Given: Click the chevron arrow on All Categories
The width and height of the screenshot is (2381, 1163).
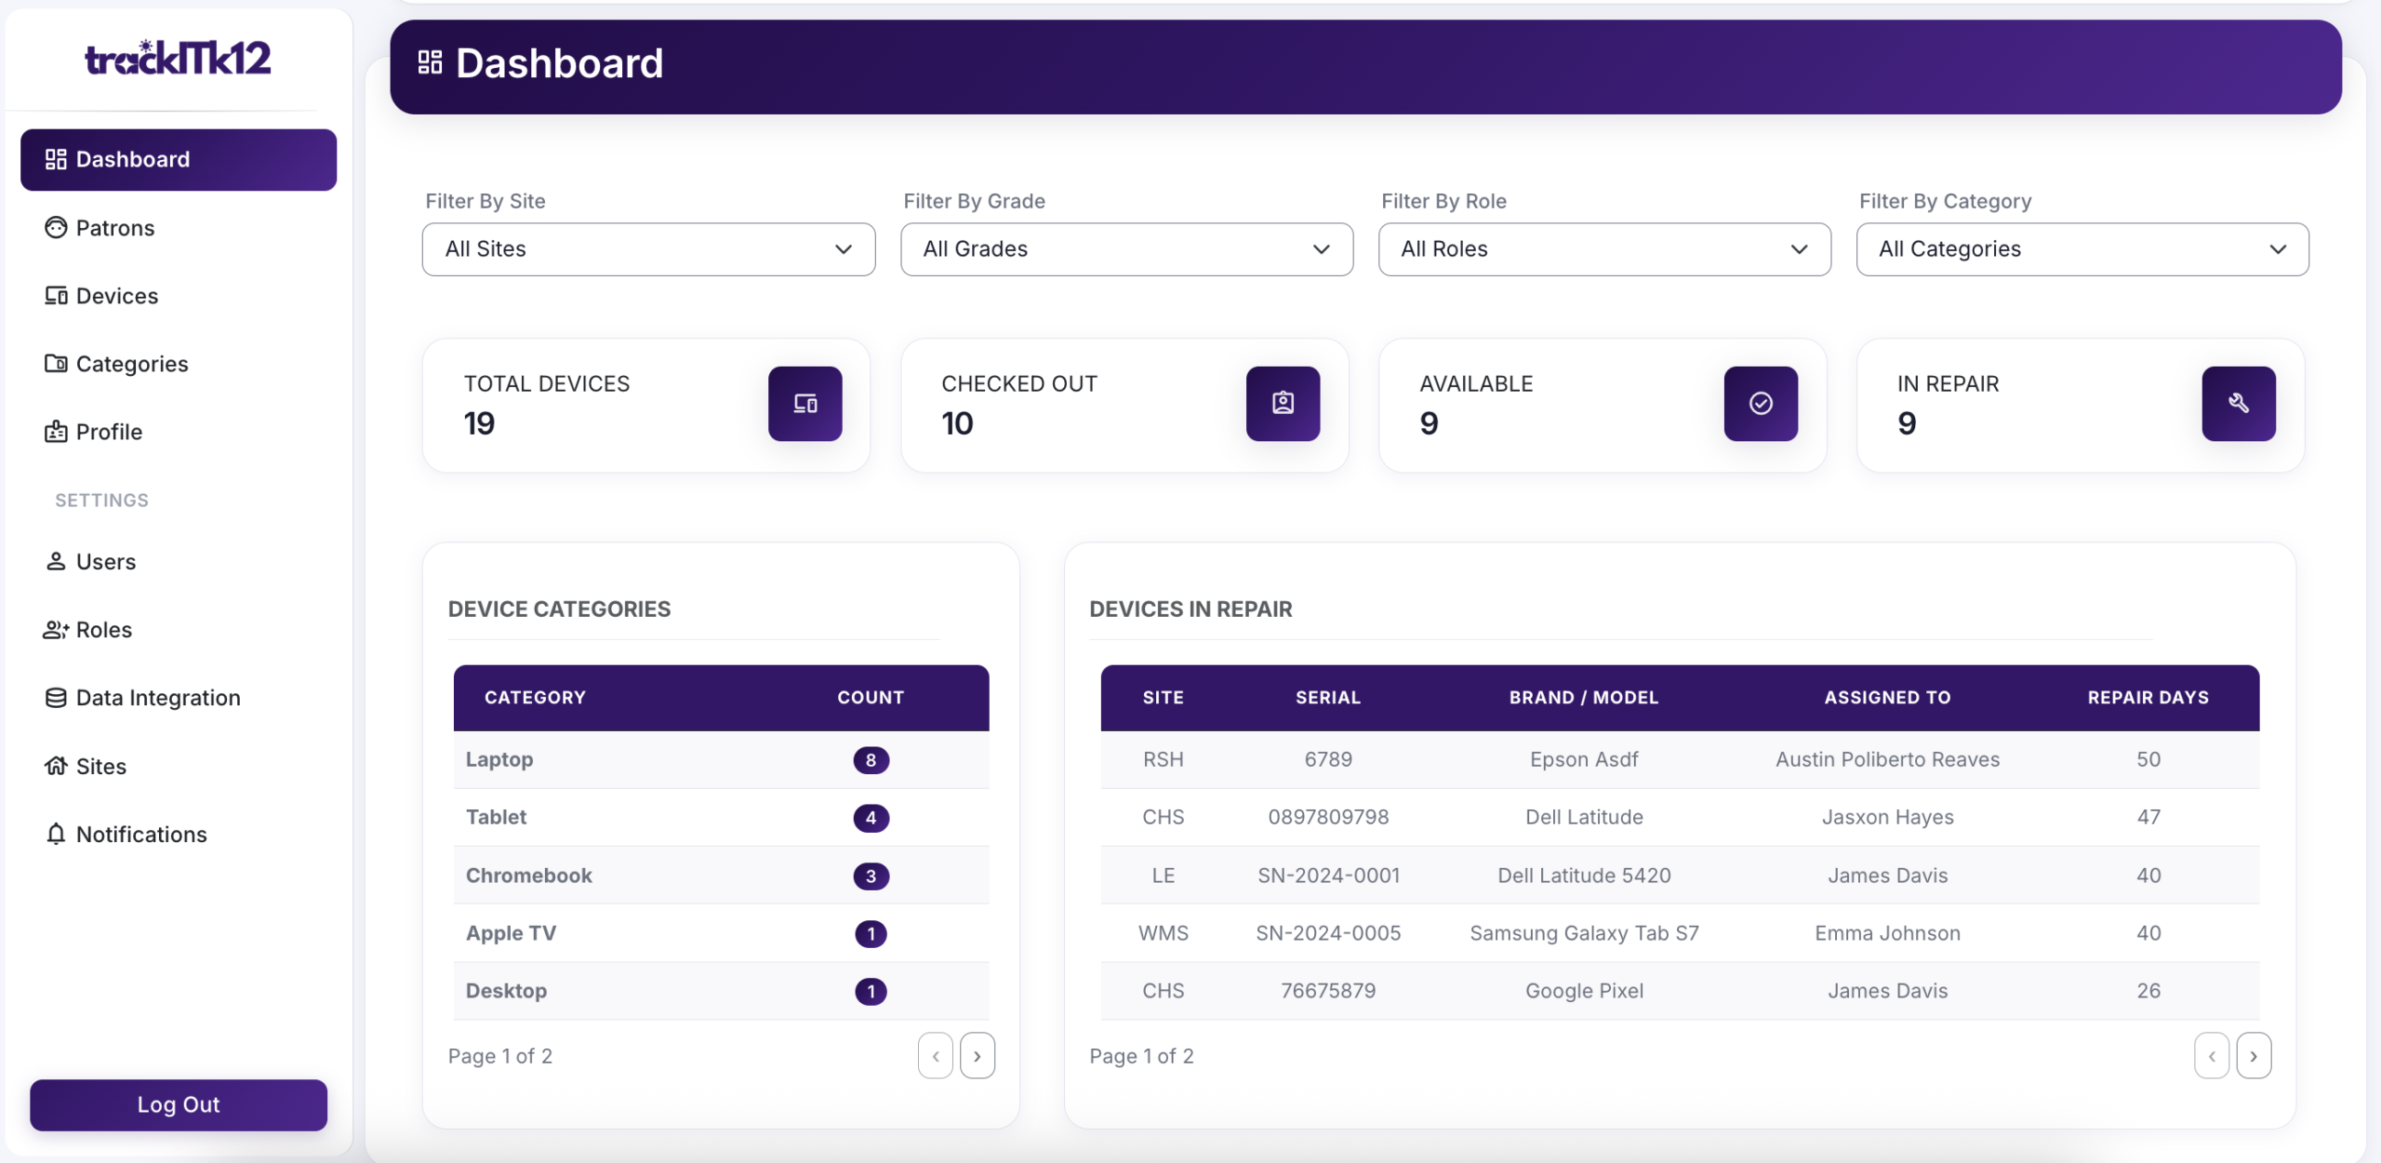Looking at the screenshot, I should pyautogui.click(x=2278, y=249).
